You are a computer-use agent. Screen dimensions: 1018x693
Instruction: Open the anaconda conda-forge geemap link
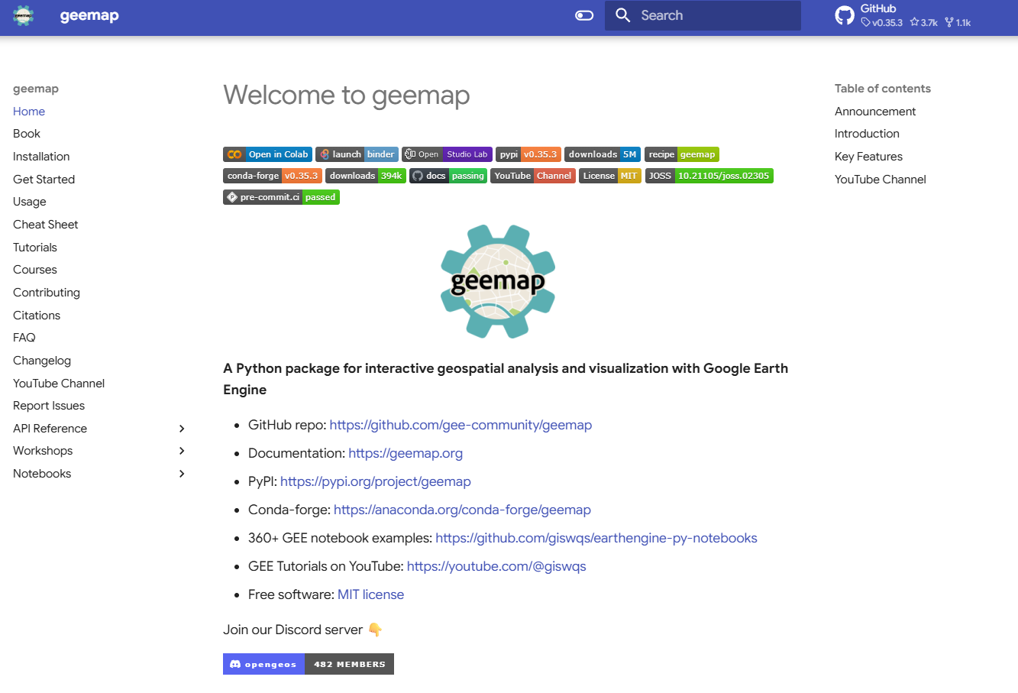pos(462,510)
